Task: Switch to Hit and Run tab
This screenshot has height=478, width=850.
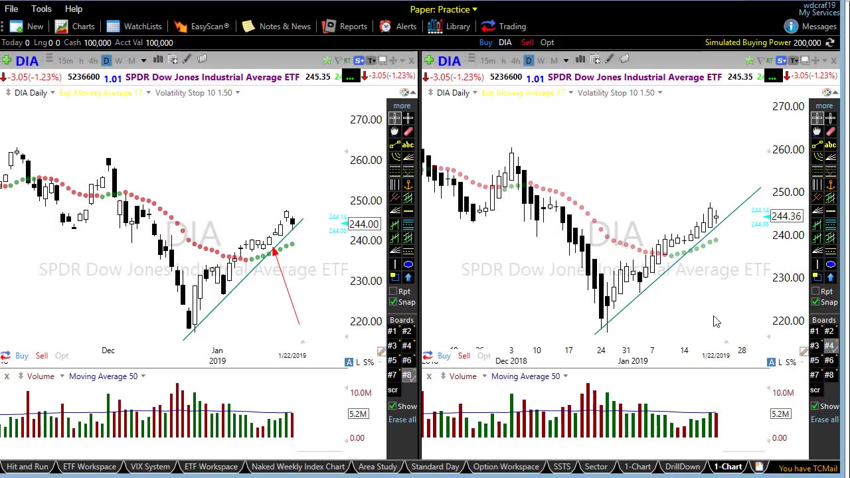Action: click(27, 467)
